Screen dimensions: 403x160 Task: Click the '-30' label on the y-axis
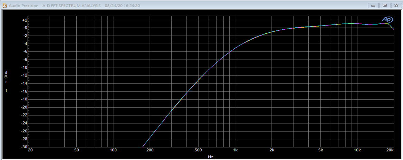[24, 147]
